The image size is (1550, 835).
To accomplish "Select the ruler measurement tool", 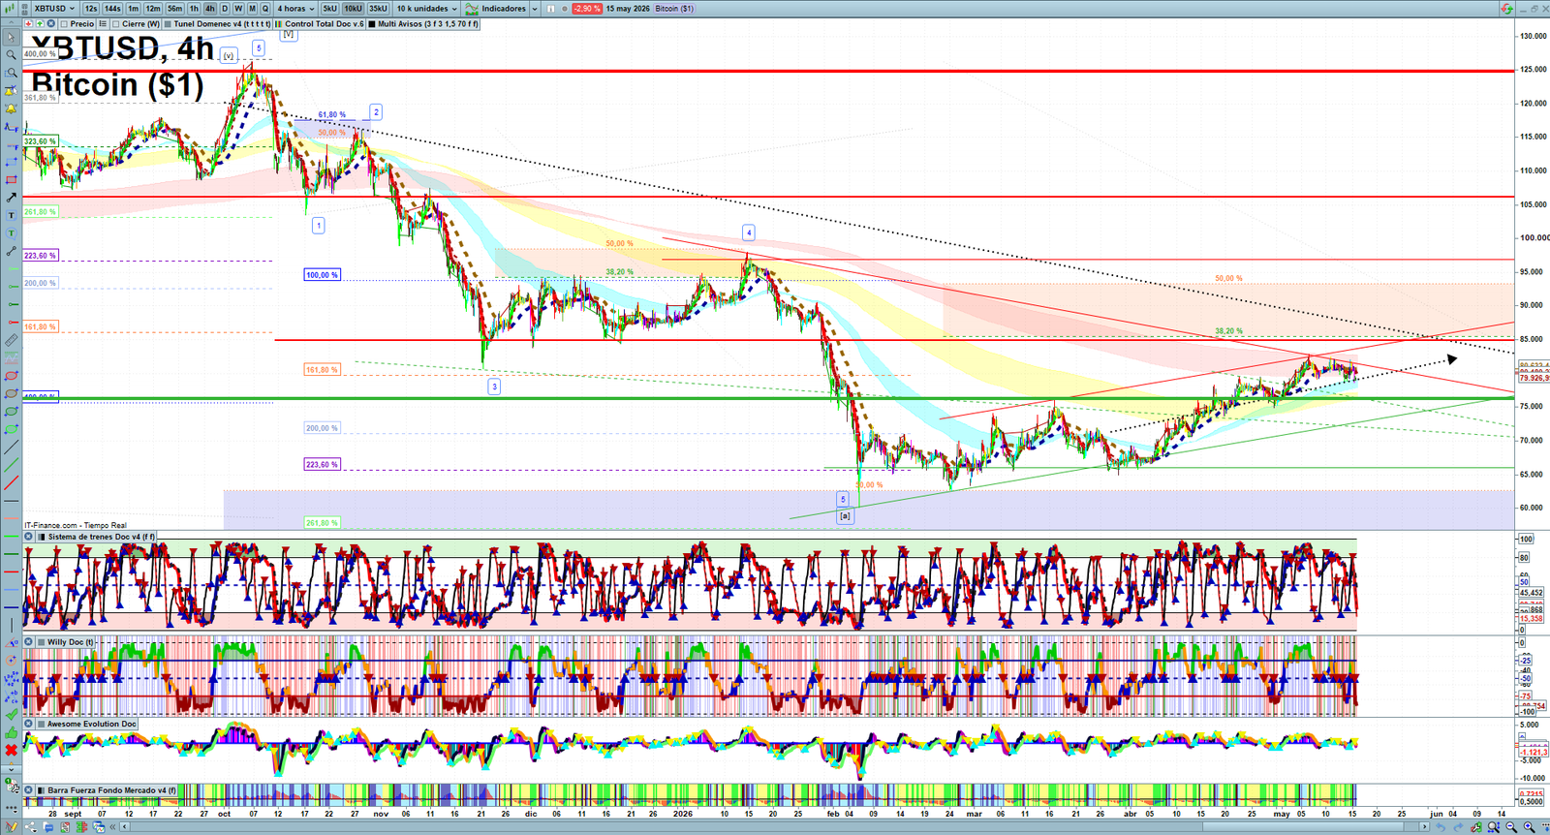I will (x=11, y=340).
